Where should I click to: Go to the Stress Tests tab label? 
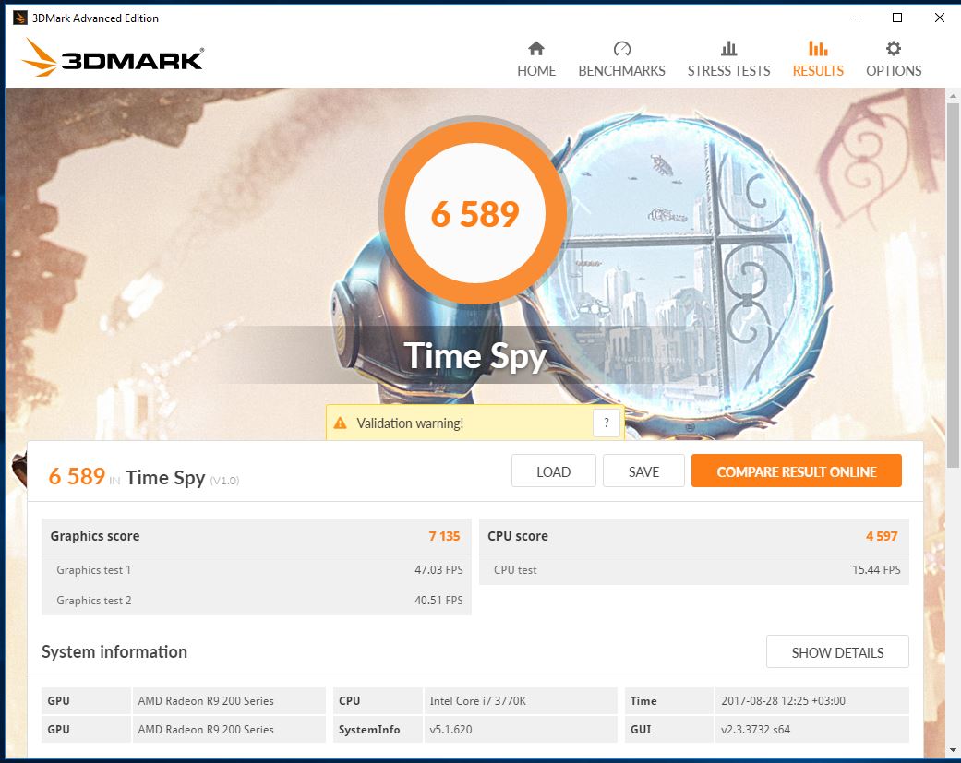pyautogui.click(x=728, y=71)
